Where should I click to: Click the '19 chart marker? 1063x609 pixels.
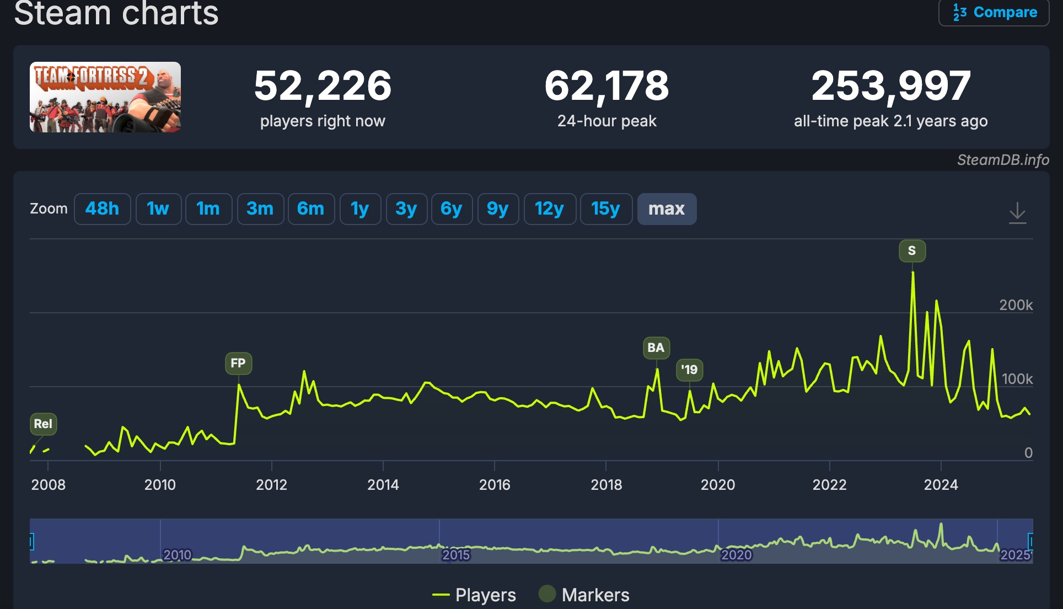(x=689, y=370)
